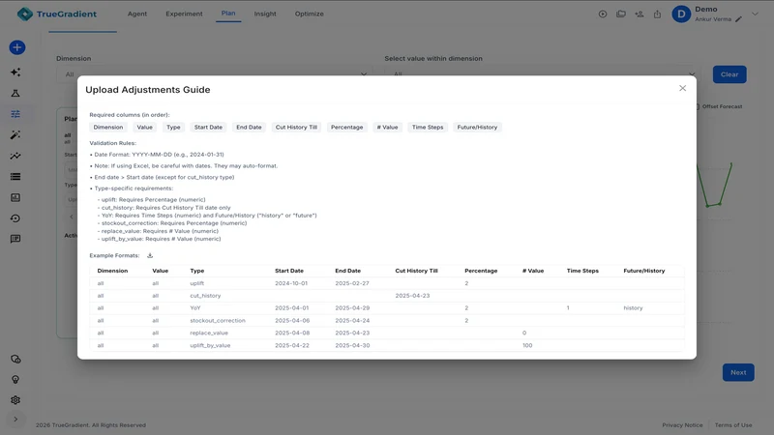Open the Agent tab
Screen dimensions: 774x435
tap(137, 14)
